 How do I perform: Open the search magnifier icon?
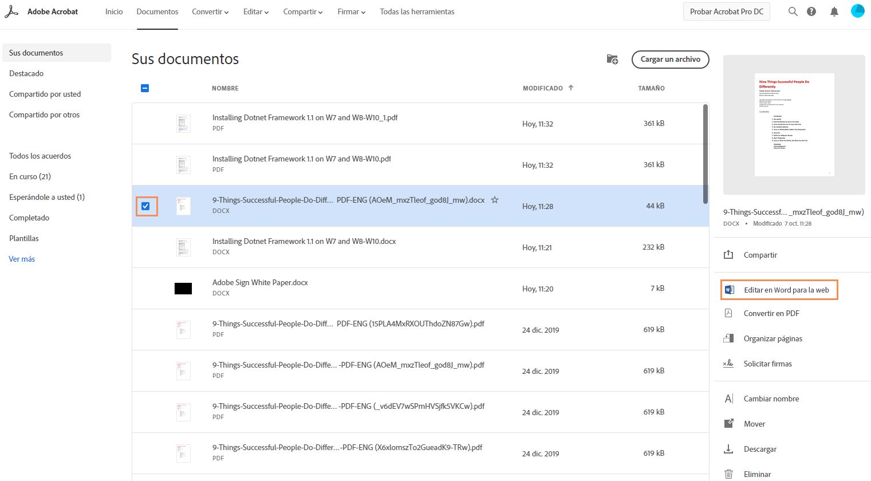(x=793, y=11)
